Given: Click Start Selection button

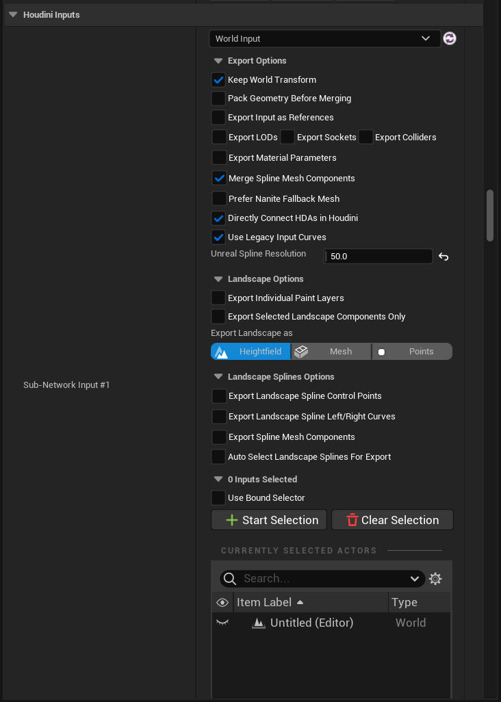Looking at the screenshot, I should (x=268, y=520).
